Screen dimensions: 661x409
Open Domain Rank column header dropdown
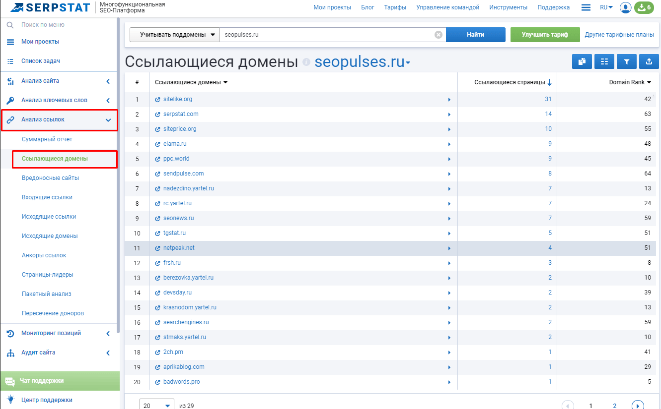pos(649,82)
